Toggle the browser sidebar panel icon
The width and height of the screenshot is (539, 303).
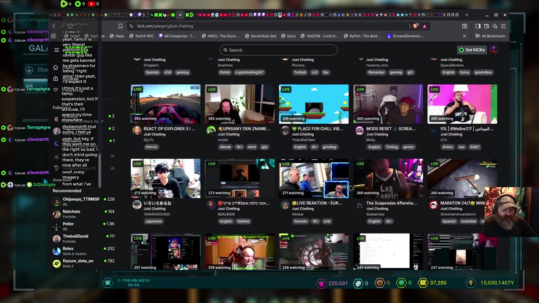coord(478,26)
